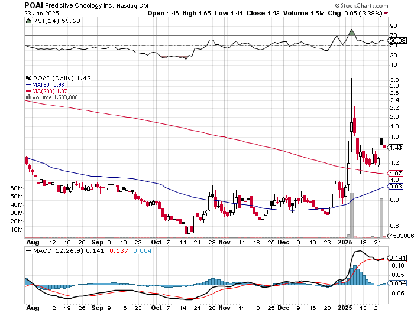Viewport: 414px width, 313px height.
Task: Click the green overbought RSI peak above 70
Action: tap(352, 32)
